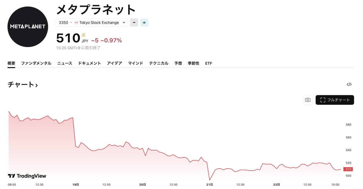Screen dimensions: 363x189
Task: Click the delayed-data 遅 indicator
Action: tap(83, 35)
